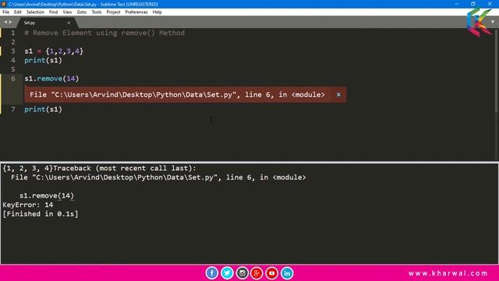Click print(s1) on line 4

pos(44,60)
